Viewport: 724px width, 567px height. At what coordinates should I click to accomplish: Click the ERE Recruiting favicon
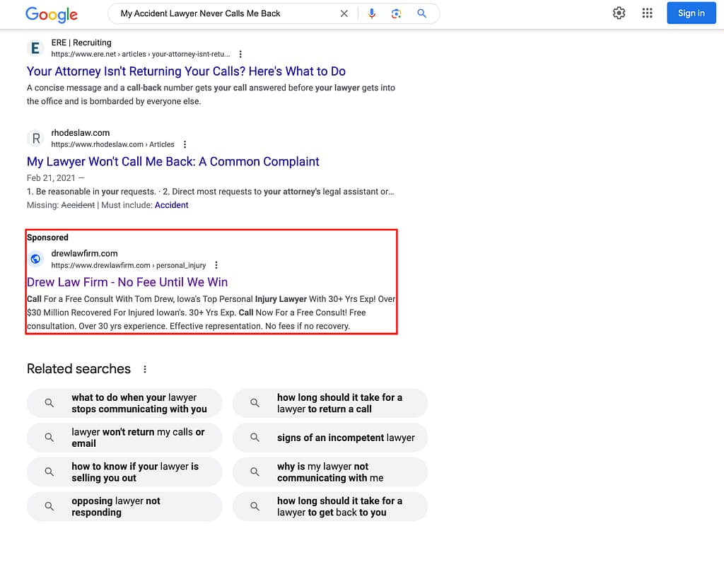point(35,48)
